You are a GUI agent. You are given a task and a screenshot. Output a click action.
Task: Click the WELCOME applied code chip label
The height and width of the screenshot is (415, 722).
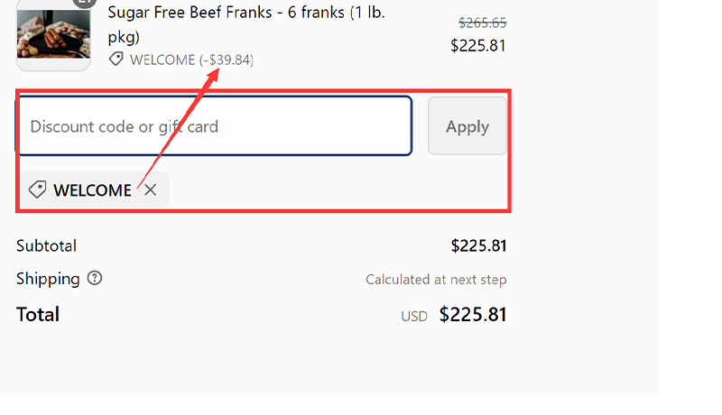coord(92,190)
